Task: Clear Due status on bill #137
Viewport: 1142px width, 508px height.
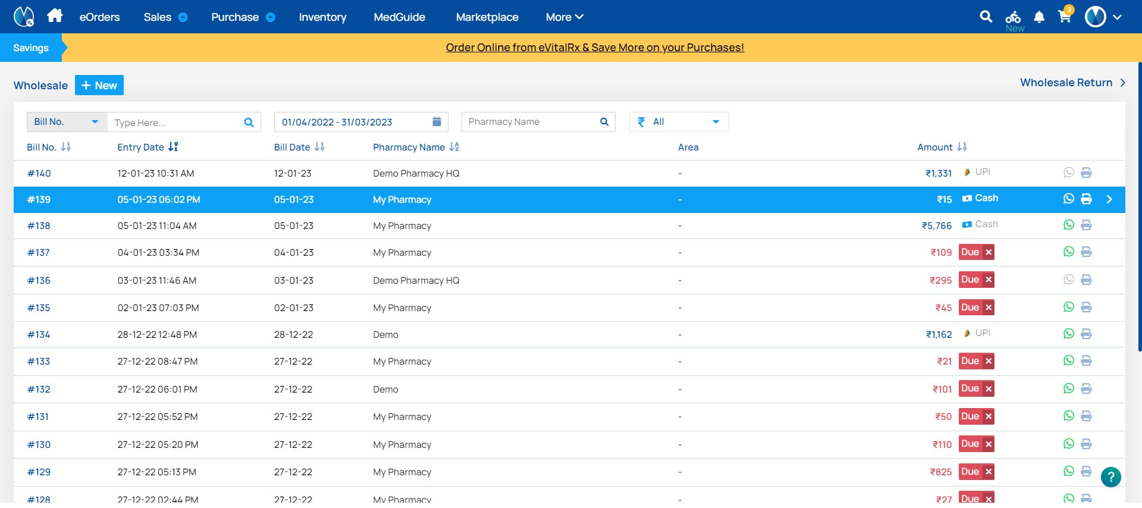Action: click(989, 252)
